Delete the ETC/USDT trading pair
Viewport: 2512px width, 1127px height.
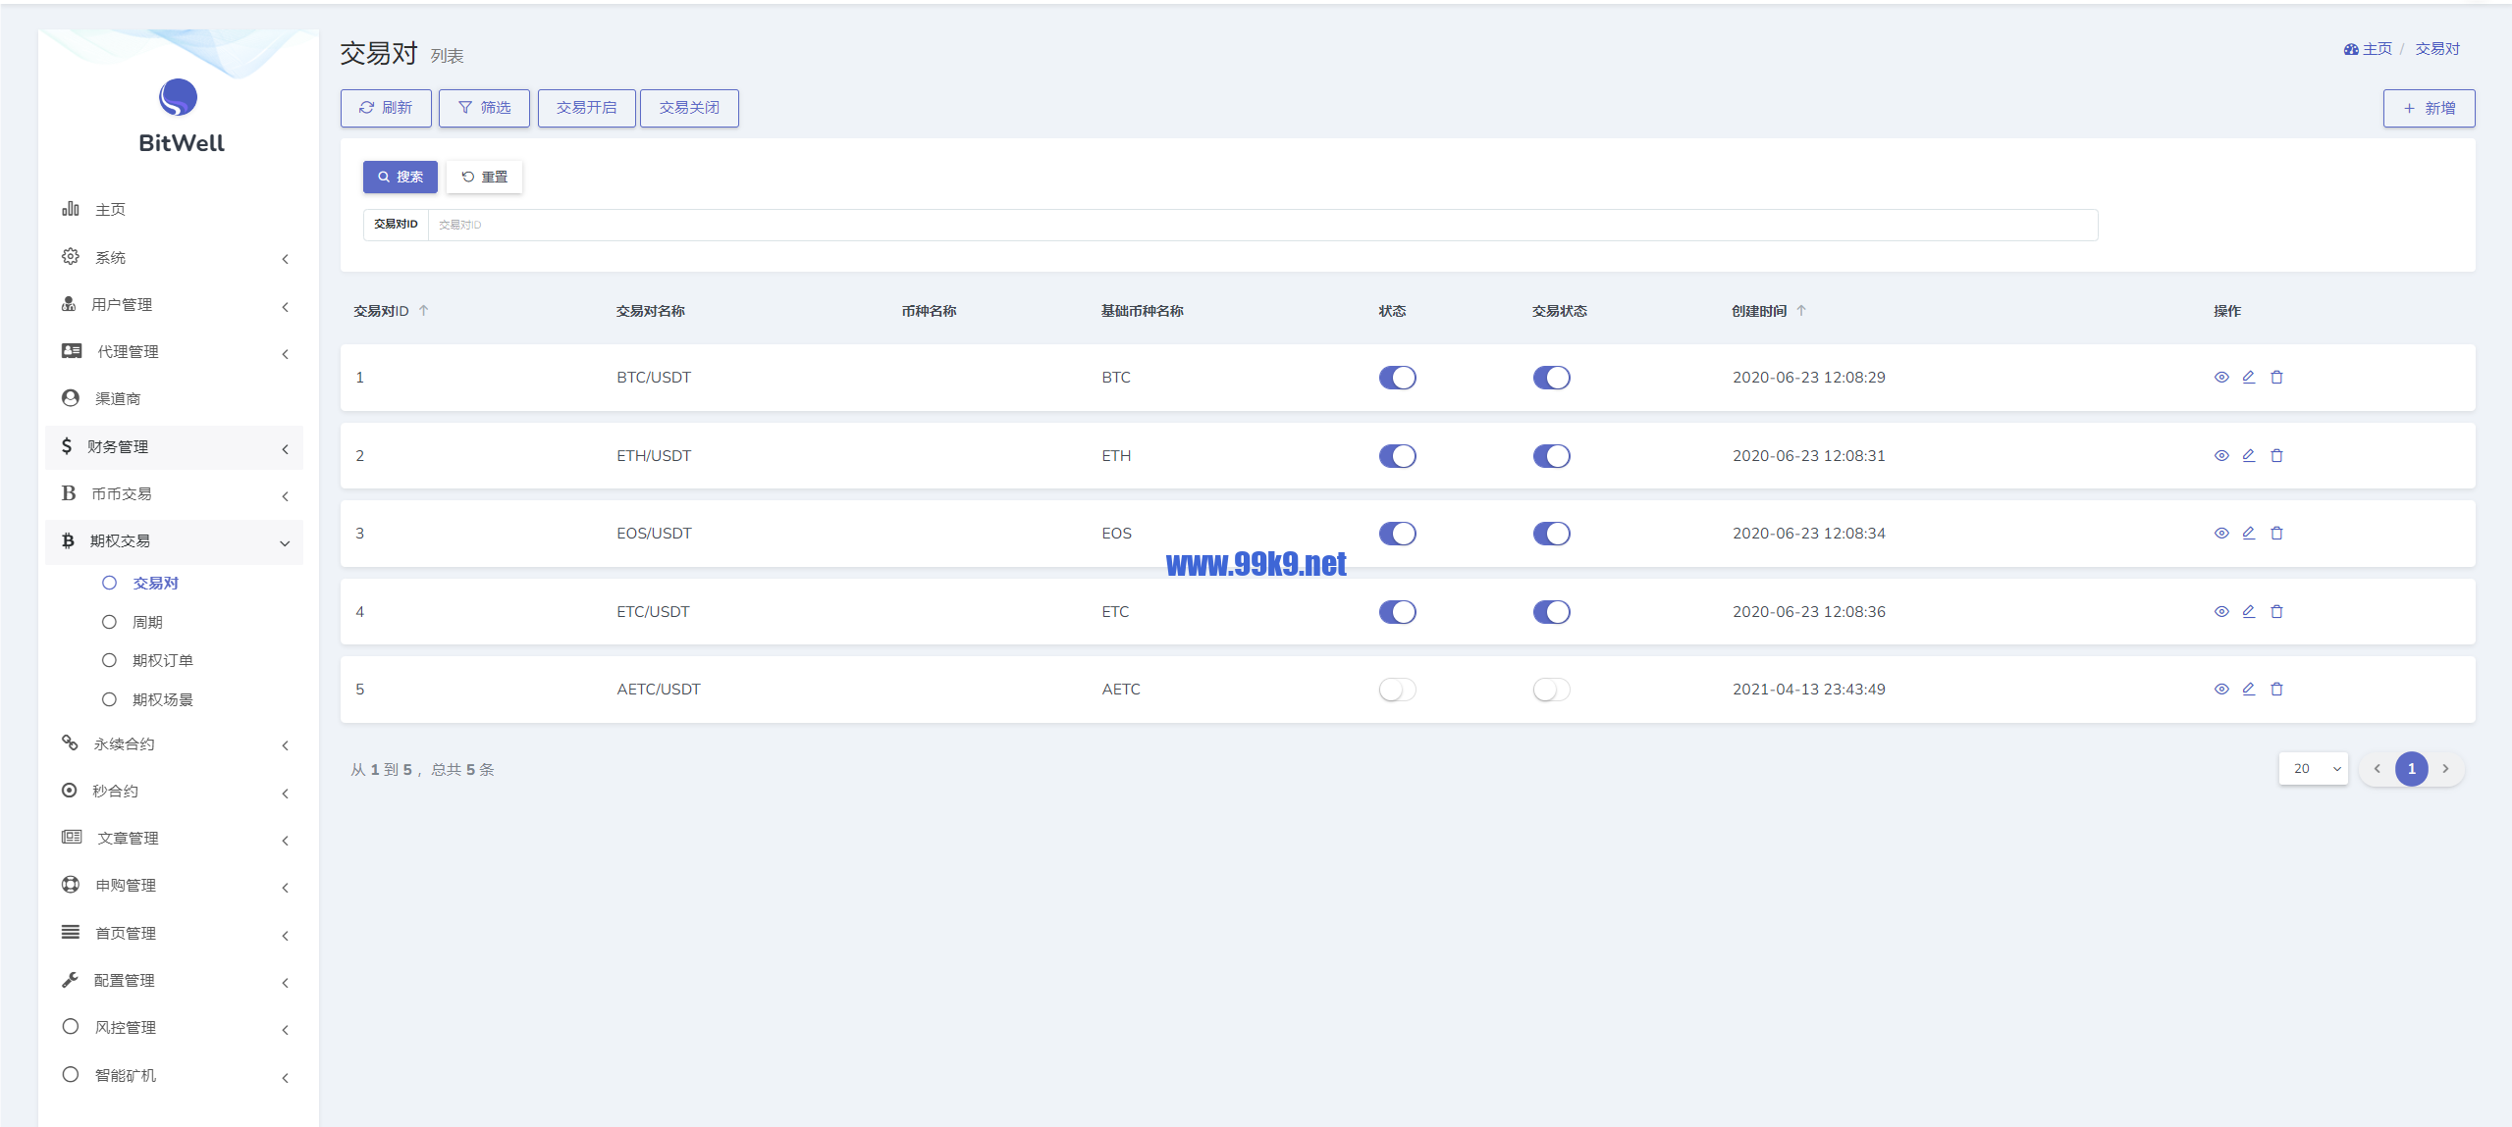tap(2276, 612)
